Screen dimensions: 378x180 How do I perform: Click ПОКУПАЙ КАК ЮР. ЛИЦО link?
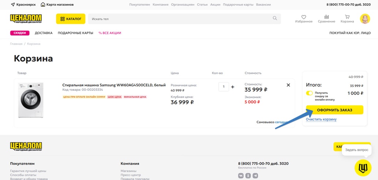pyautogui.click(x=350, y=33)
